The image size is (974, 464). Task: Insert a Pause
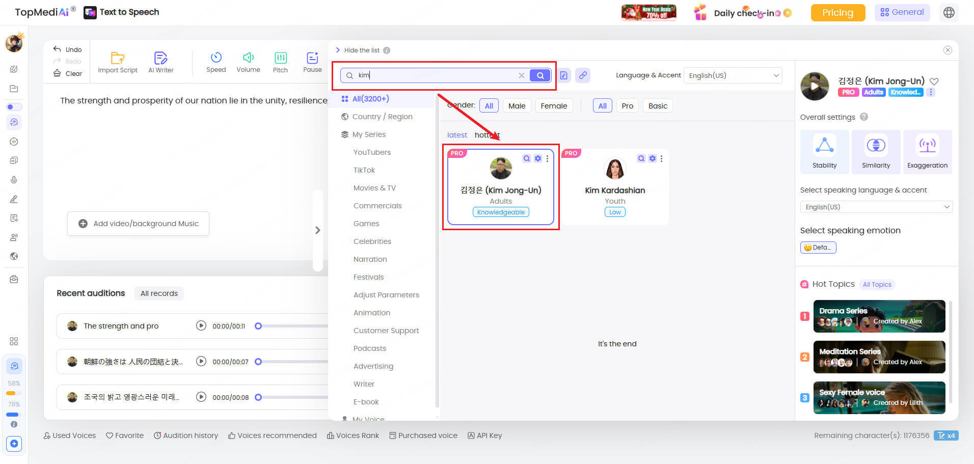click(x=312, y=63)
